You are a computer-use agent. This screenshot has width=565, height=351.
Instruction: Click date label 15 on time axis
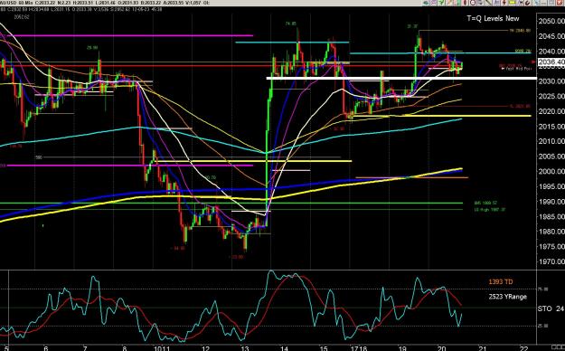[324, 348]
